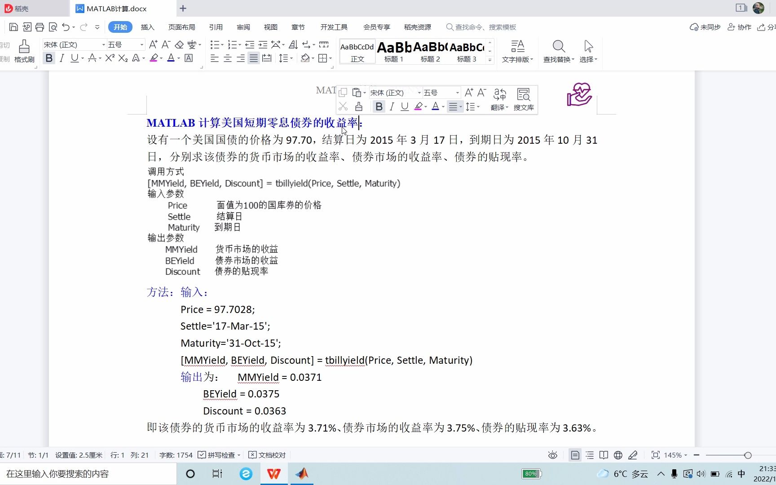This screenshot has width=776, height=485.
Task: Apply Heading 1 (标题 1) style
Action: [394, 52]
